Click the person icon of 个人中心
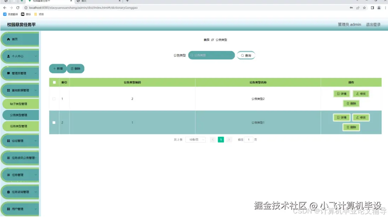The image size is (388, 217). [x=8, y=56]
